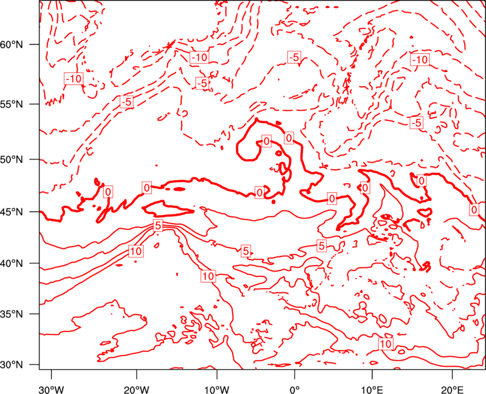This screenshot has width=486, height=394.
Task: Click the 60°N latitude axis label
Action: pos(12,45)
